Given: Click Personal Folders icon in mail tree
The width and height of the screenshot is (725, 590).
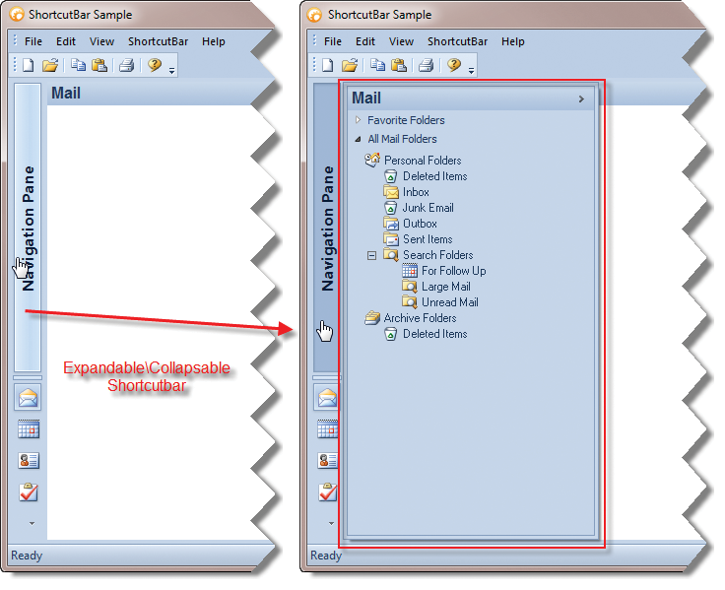Looking at the screenshot, I should 372,160.
